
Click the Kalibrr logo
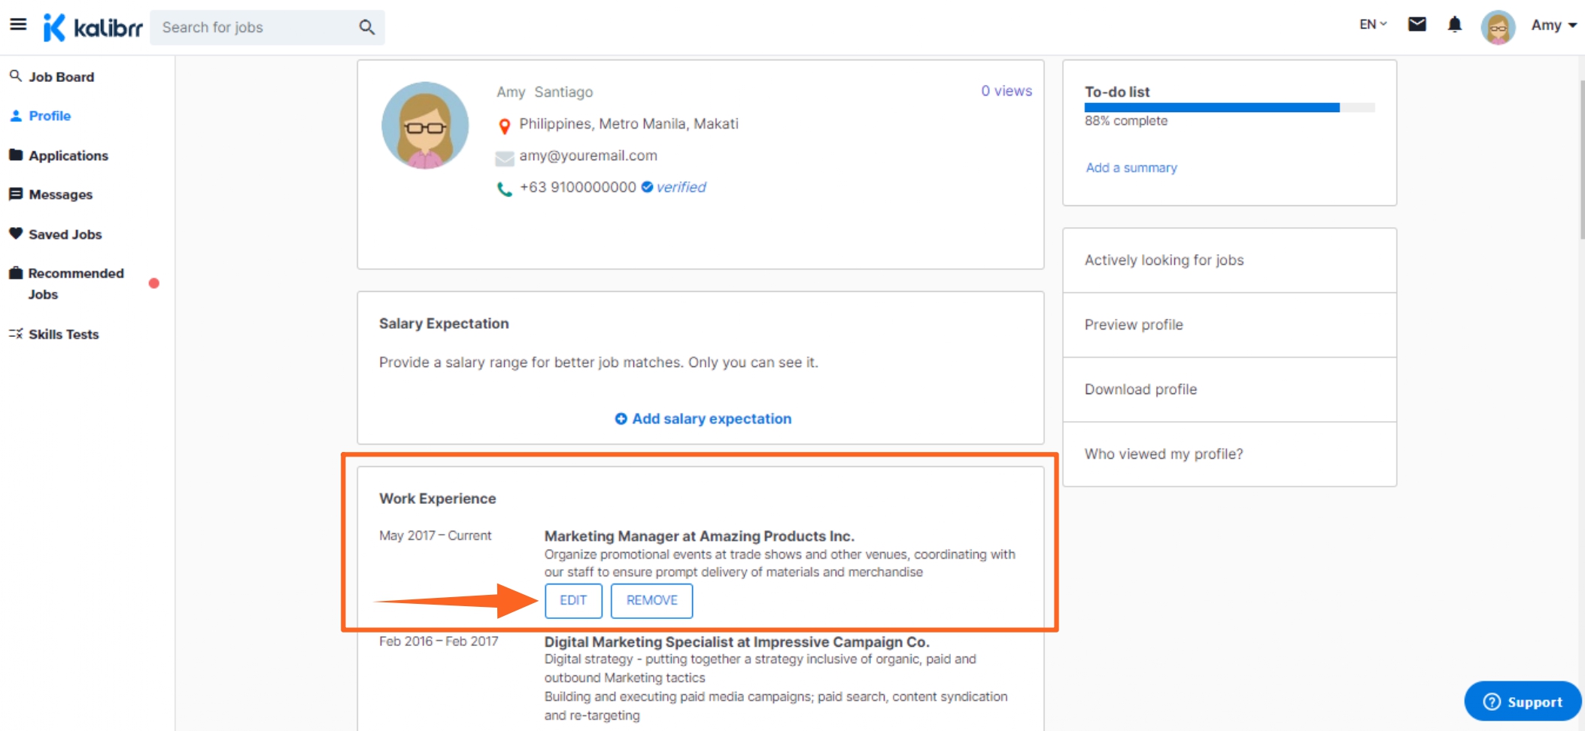pyautogui.click(x=93, y=28)
